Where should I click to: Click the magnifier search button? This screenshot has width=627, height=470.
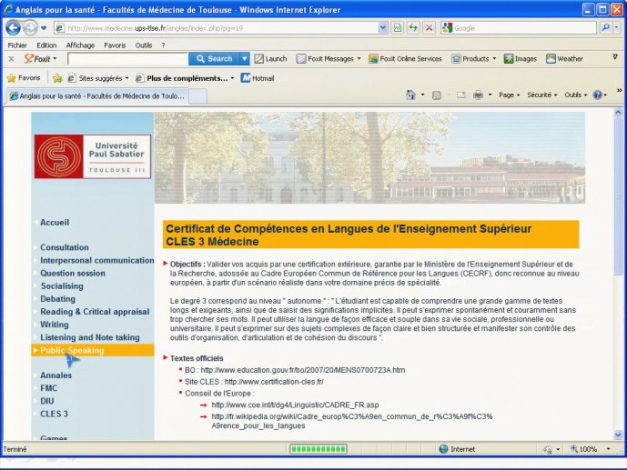pyautogui.click(x=605, y=27)
